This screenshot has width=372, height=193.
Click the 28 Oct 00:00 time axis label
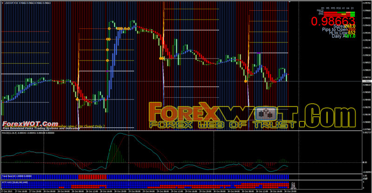click(50, 191)
